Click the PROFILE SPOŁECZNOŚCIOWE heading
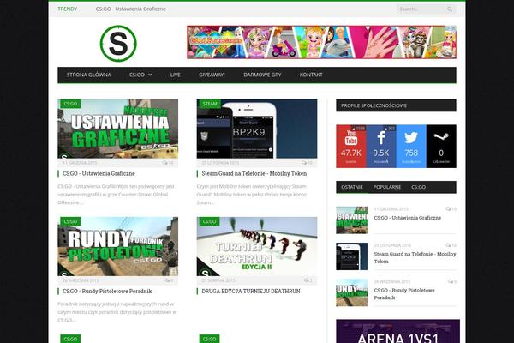 (x=374, y=105)
